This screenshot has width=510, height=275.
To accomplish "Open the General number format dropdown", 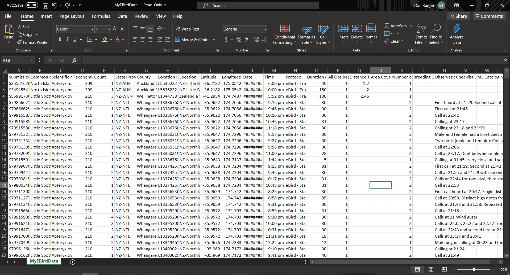I will tap(265, 29).
